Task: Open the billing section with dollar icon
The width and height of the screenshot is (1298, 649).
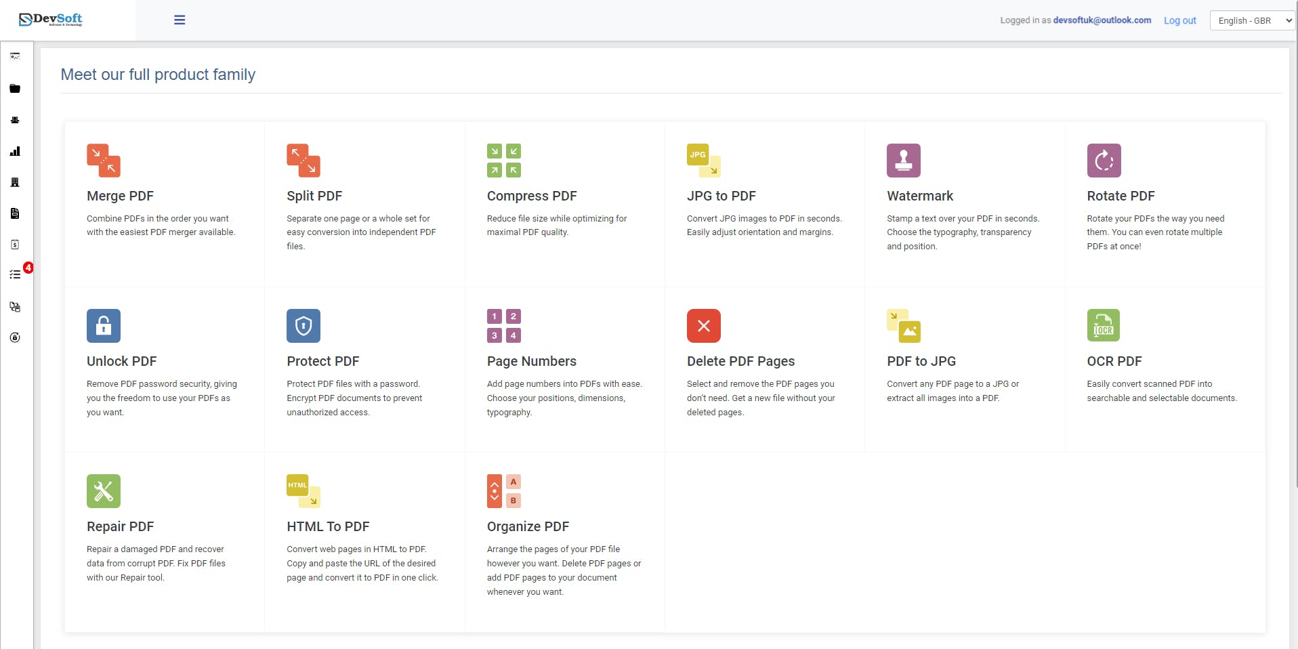Action: pyautogui.click(x=15, y=245)
